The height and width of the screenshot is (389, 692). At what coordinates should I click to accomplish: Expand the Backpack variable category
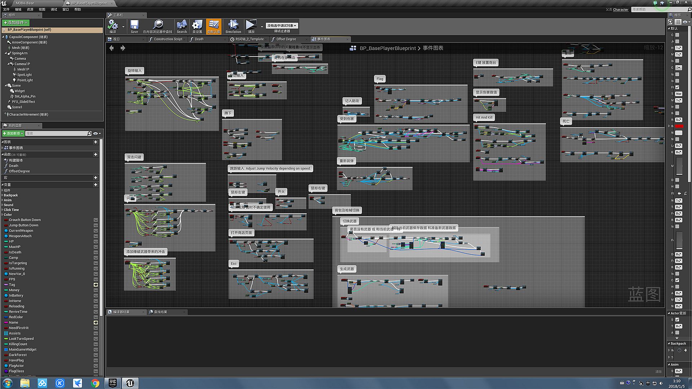tap(3, 195)
